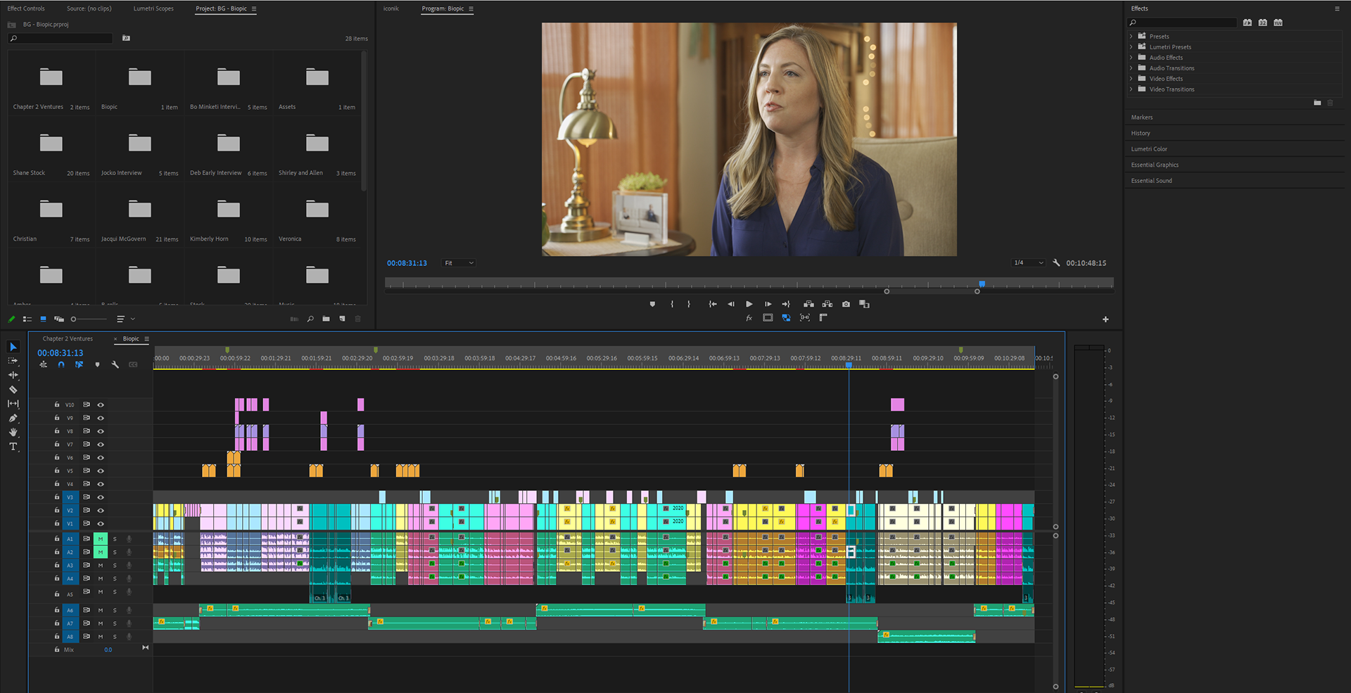This screenshot has width=1351, height=693.
Task: Open the Lumetri Color panel
Action: click(1149, 148)
